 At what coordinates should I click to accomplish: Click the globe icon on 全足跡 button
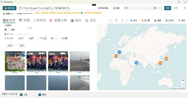(x=166, y=21)
